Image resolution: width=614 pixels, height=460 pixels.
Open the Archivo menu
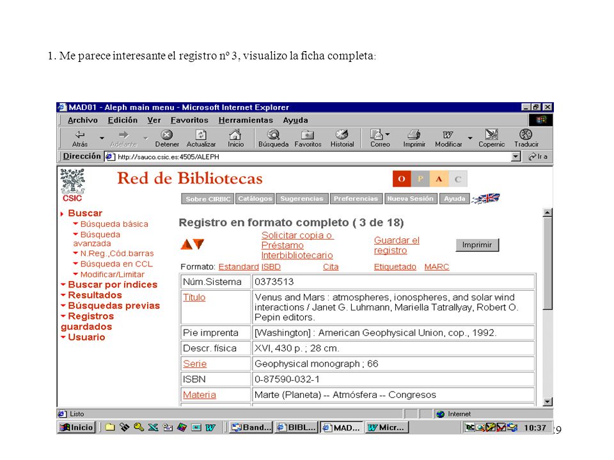[x=83, y=120]
